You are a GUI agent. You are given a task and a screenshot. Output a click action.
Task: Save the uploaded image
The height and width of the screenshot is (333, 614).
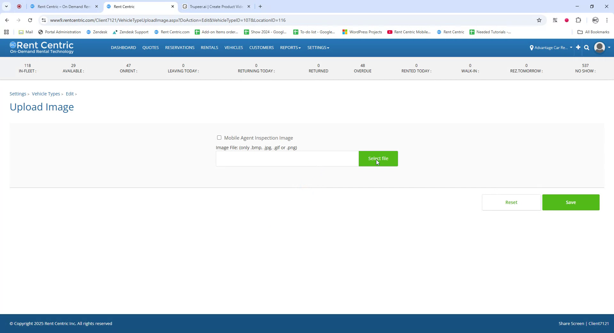[x=571, y=202]
